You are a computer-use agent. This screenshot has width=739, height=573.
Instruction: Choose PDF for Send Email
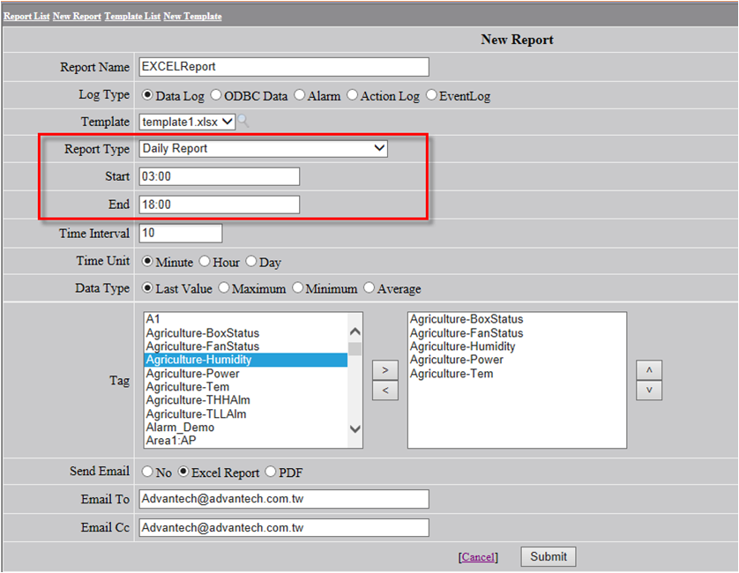point(270,473)
